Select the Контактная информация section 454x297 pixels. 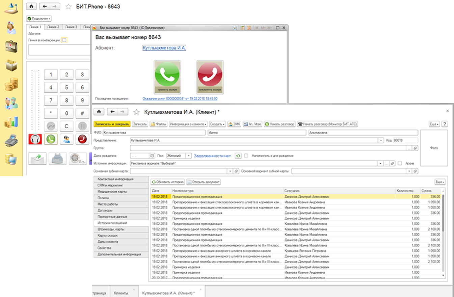click(121, 179)
